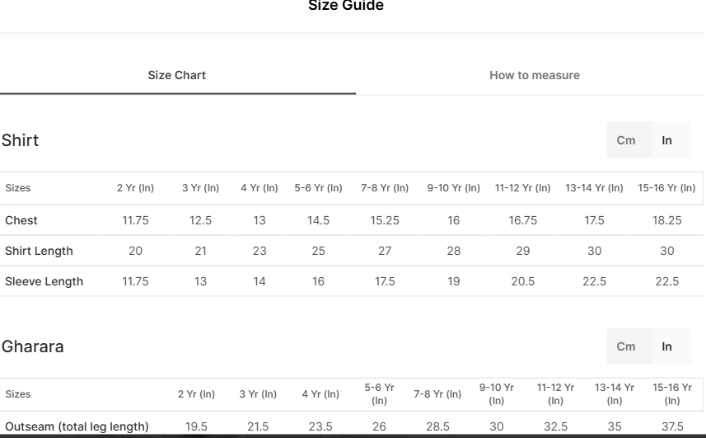Screen dimensions: 706x438
Task: Select chest value 14.5 for 5-6 Yr
Action: 318,220
